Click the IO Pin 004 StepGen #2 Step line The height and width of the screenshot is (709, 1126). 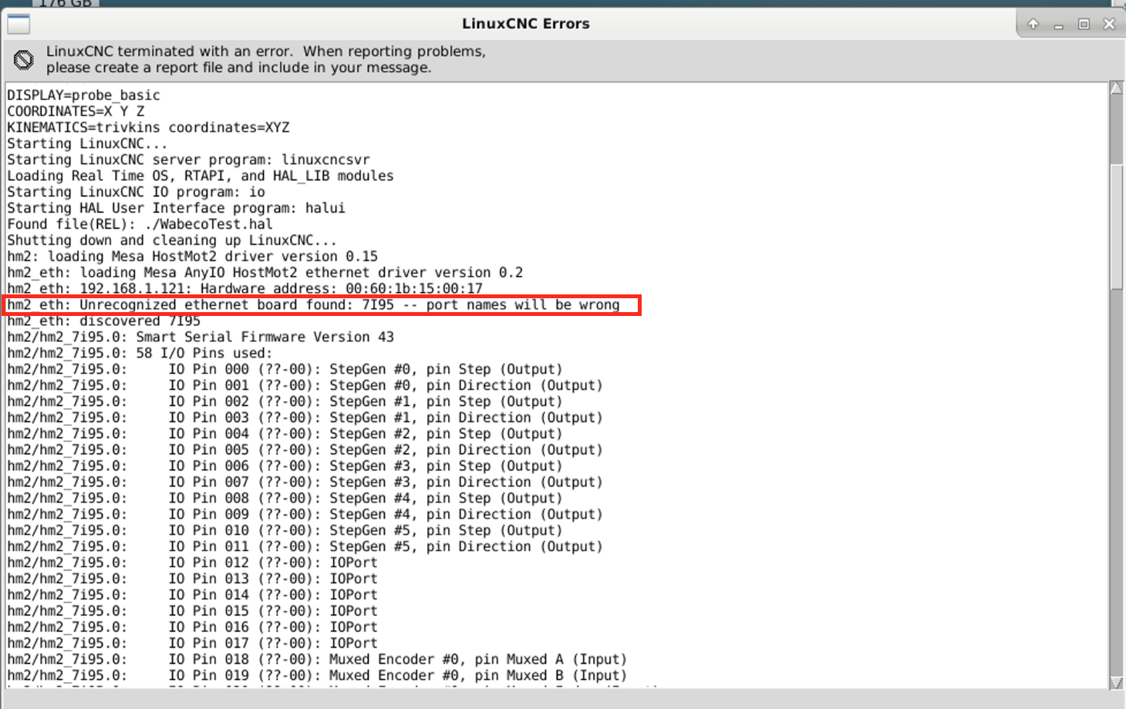click(285, 435)
